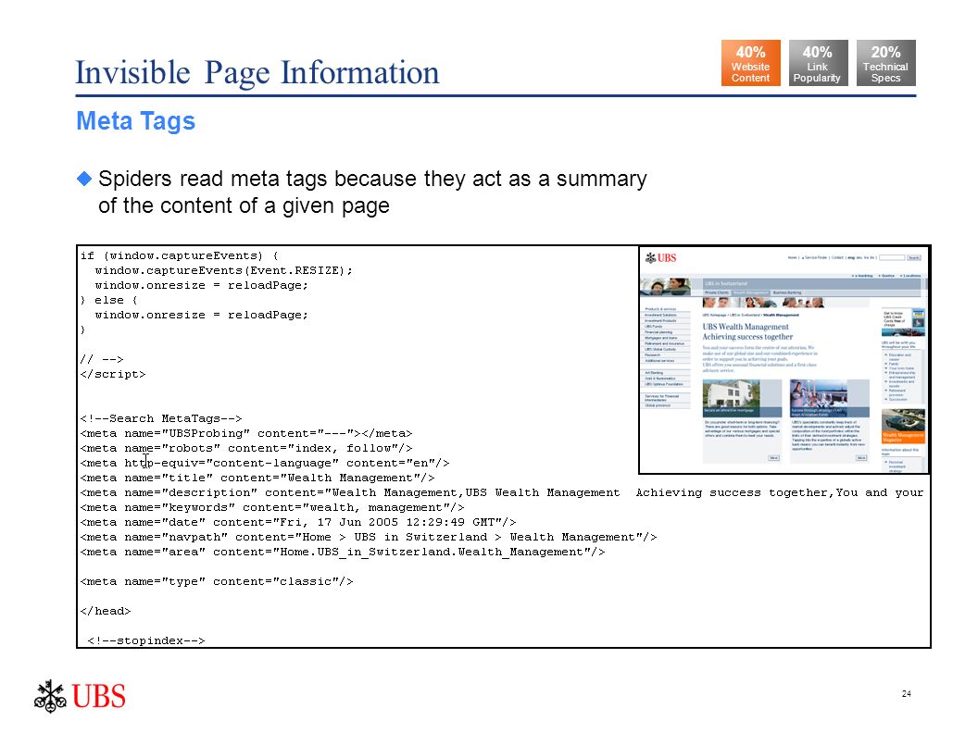Click the meta name="UBSProbing" line
Screen dimensions: 978x733
[x=246, y=433]
